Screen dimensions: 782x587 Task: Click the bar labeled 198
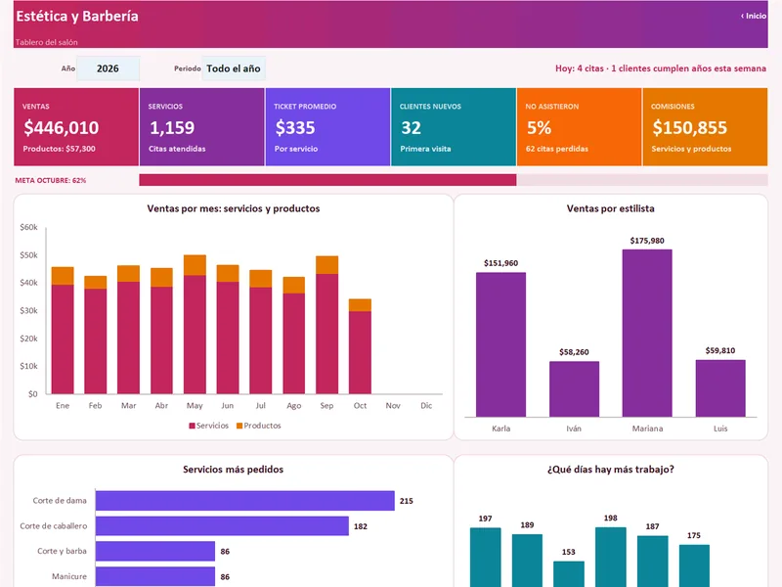point(610,557)
